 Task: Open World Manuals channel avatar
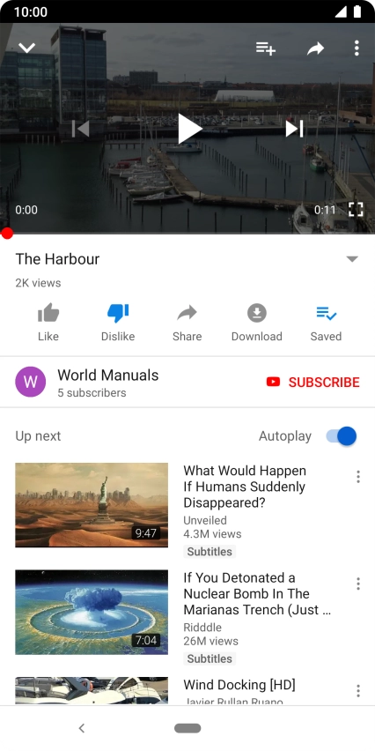tap(31, 382)
